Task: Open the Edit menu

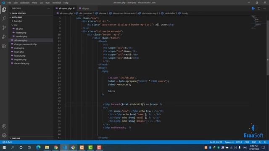Action: (x=16, y=3)
